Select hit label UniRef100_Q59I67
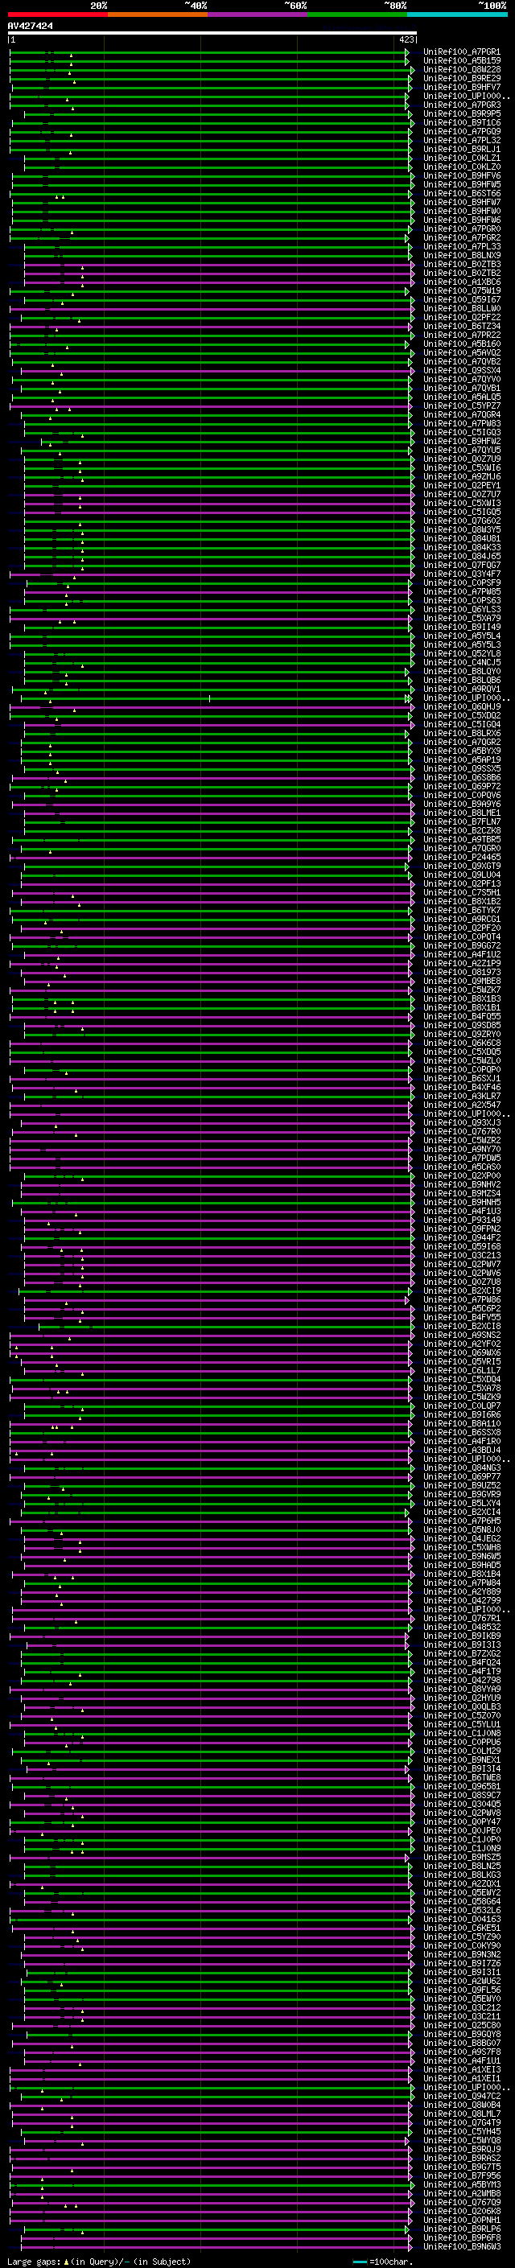The height and width of the screenshot is (2268, 515). point(462,299)
